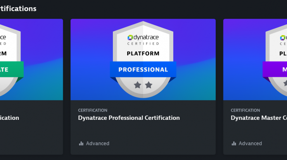The width and height of the screenshot is (287, 160).
Task: Select the Advanced label on Professional card
Action: pyautogui.click(x=98, y=144)
